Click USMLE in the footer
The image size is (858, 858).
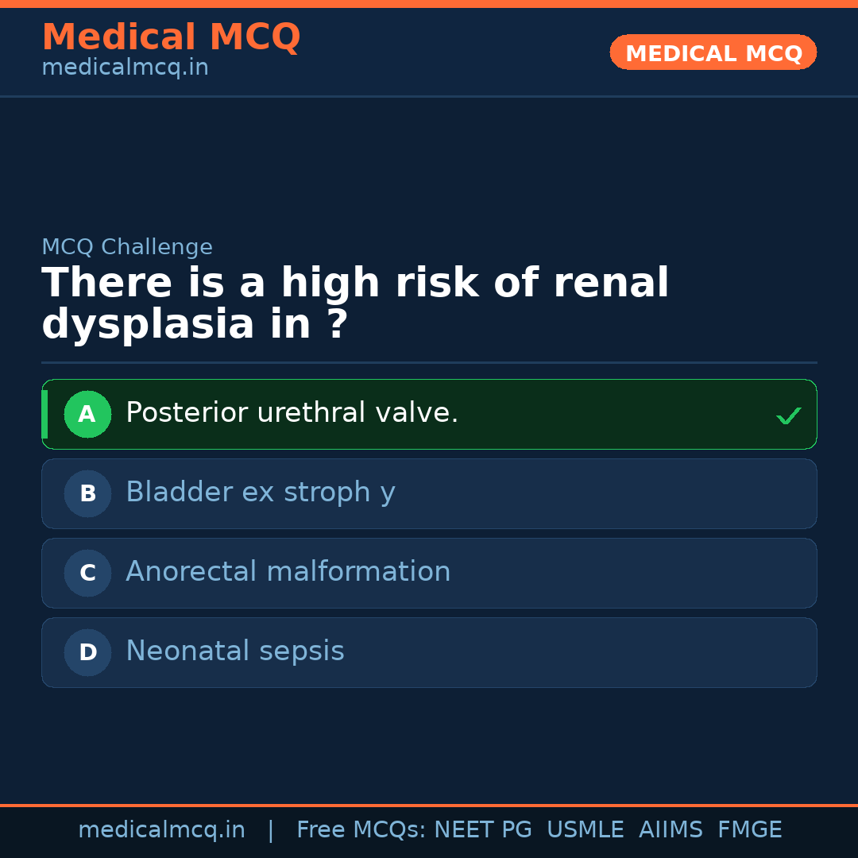tap(585, 830)
